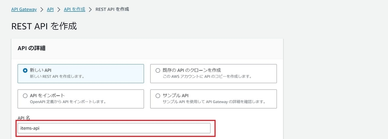Click description '新しい REST API を作成します。'
388x139 pixels.
[x=57, y=77]
